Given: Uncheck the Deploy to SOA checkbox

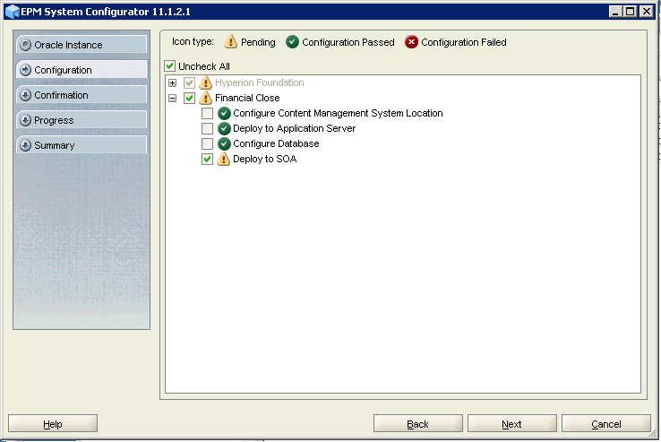Looking at the screenshot, I should pos(207,160).
